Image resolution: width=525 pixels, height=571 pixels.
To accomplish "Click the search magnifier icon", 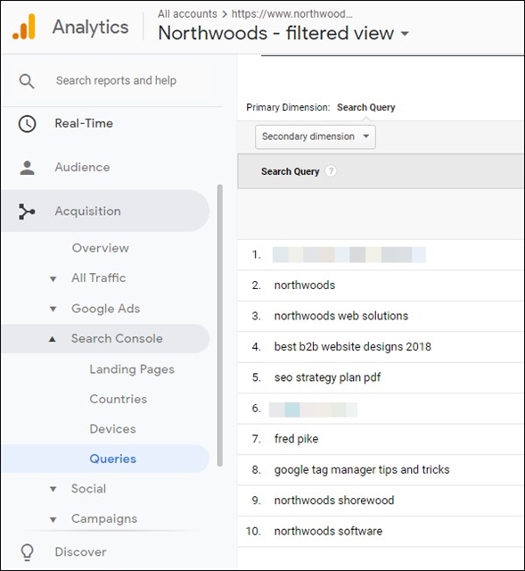I will pyautogui.click(x=27, y=81).
